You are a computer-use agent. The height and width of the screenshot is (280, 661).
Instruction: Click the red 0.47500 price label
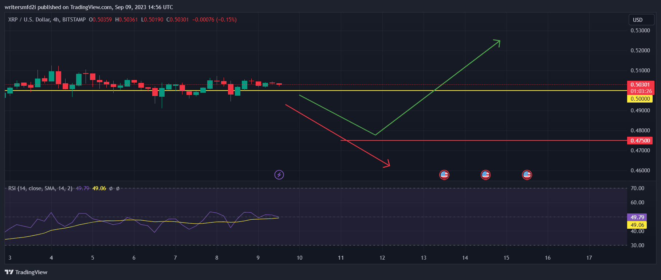(640, 141)
